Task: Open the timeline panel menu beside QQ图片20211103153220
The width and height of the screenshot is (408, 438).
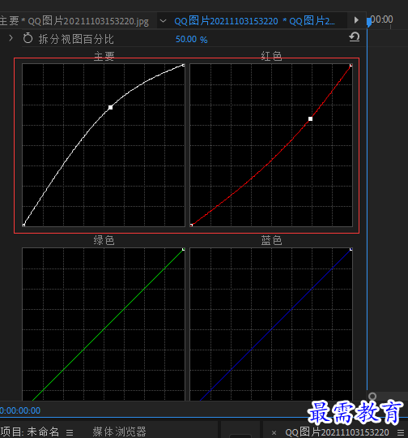Action: [401, 432]
